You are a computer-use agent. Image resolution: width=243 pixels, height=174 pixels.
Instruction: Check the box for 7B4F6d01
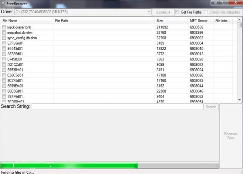tap(4, 97)
